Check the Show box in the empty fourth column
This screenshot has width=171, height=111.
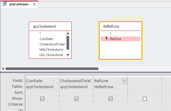(145, 99)
